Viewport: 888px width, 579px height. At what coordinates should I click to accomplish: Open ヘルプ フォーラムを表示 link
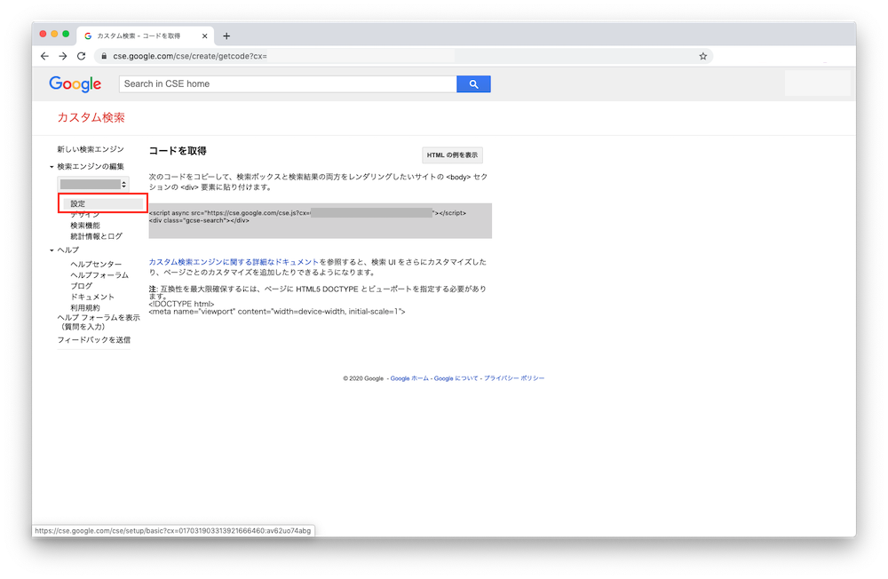click(98, 321)
